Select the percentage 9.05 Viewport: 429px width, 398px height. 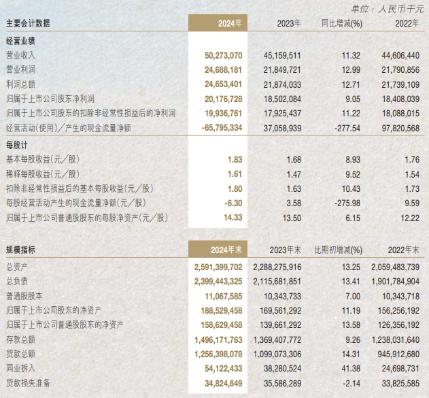tap(353, 99)
